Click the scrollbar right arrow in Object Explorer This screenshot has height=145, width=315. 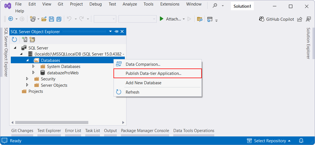click(123, 122)
